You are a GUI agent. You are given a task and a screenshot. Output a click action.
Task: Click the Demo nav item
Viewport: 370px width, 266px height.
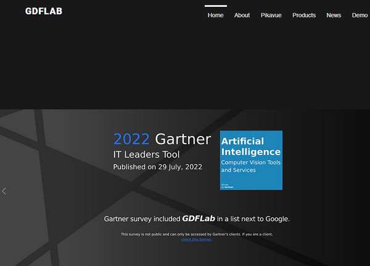(x=360, y=15)
